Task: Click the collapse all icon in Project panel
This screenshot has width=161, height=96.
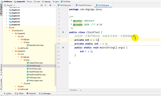Action: pyautogui.click(x=45, y=5)
